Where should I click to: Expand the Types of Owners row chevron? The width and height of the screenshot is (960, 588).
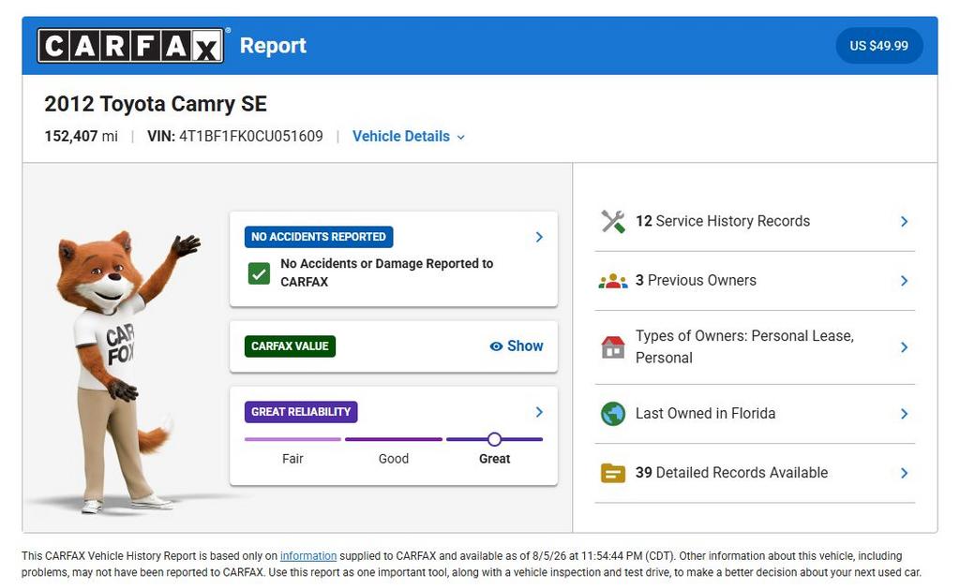904,347
